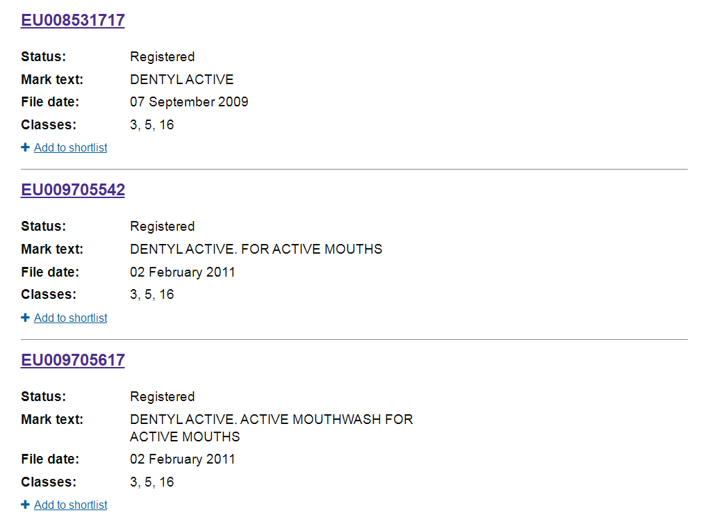Click the mark text 'DENTYL ACTIVE' of EU008531717
710x522 pixels.
pos(182,79)
